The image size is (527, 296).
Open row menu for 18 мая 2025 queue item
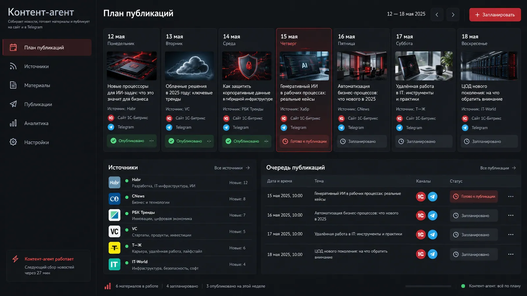(x=511, y=254)
